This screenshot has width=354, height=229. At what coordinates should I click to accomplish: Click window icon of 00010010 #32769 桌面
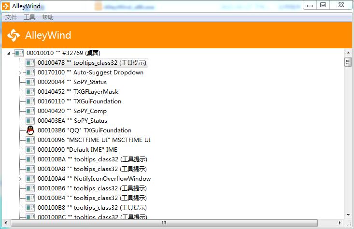[19, 53]
